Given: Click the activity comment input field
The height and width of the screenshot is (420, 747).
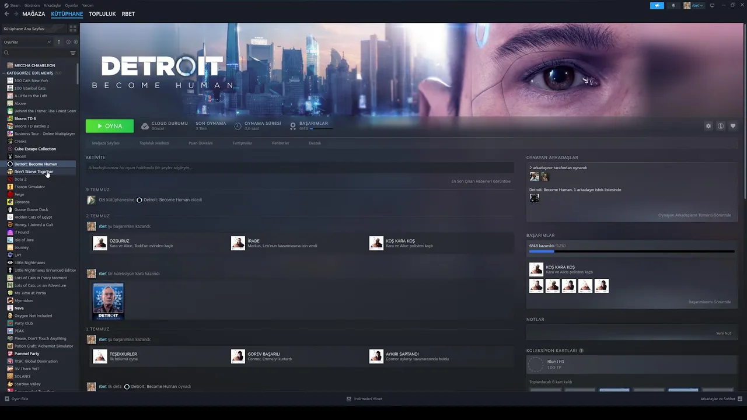Looking at the screenshot, I should (x=300, y=168).
